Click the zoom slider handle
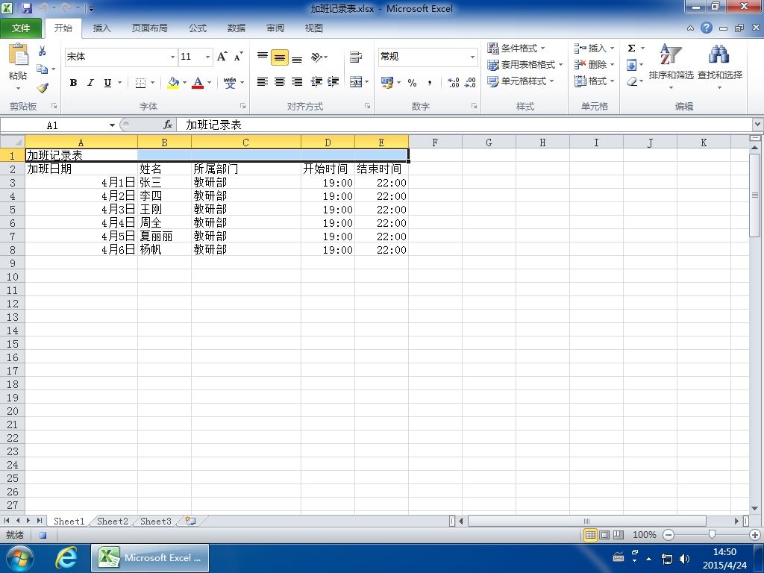 tap(712, 535)
